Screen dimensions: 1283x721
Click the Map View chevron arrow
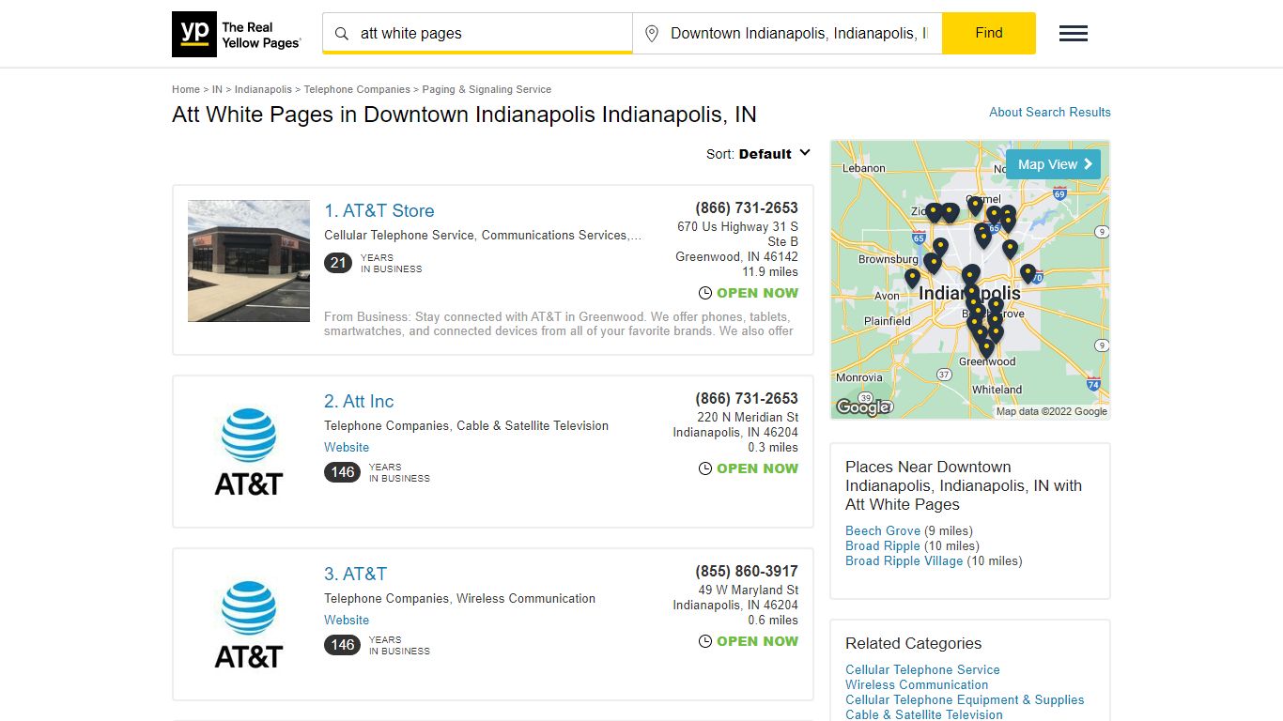(1089, 164)
